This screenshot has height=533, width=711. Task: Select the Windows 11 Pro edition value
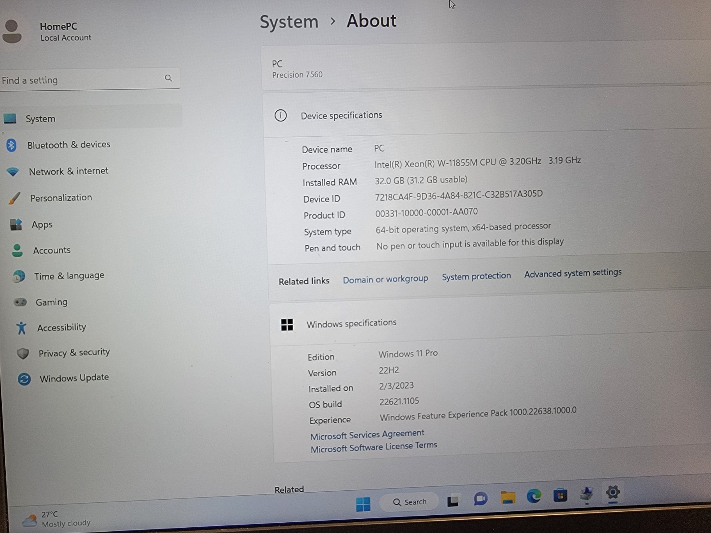pyautogui.click(x=408, y=354)
